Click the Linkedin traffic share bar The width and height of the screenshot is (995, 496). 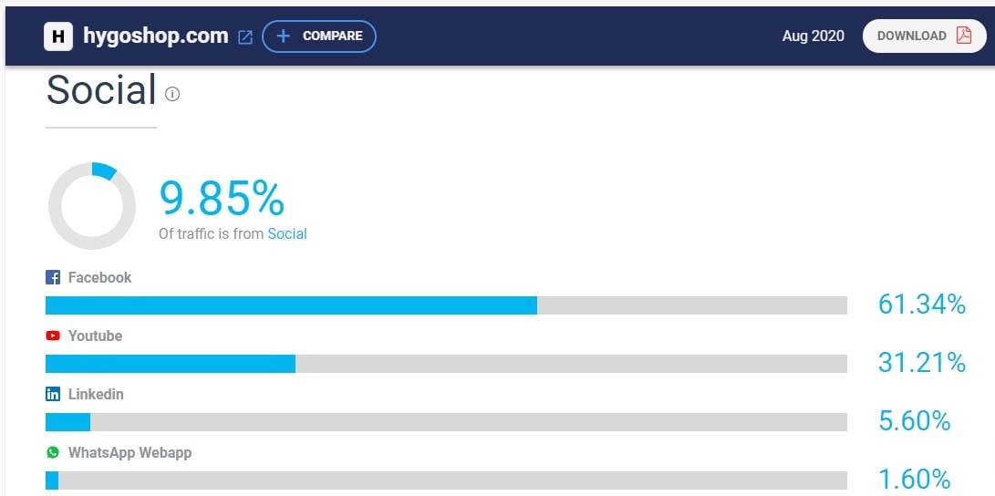[446, 422]
